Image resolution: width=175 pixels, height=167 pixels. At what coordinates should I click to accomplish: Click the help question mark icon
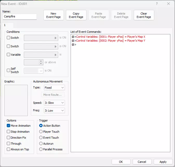click(157, 4)
